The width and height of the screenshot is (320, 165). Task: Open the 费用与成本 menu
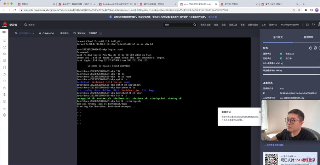click(205, 25)
